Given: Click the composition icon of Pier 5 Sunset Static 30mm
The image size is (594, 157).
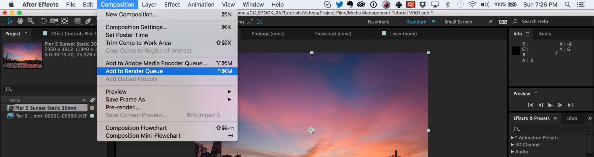Looking at the screenshot, I should tap(11, 108).
